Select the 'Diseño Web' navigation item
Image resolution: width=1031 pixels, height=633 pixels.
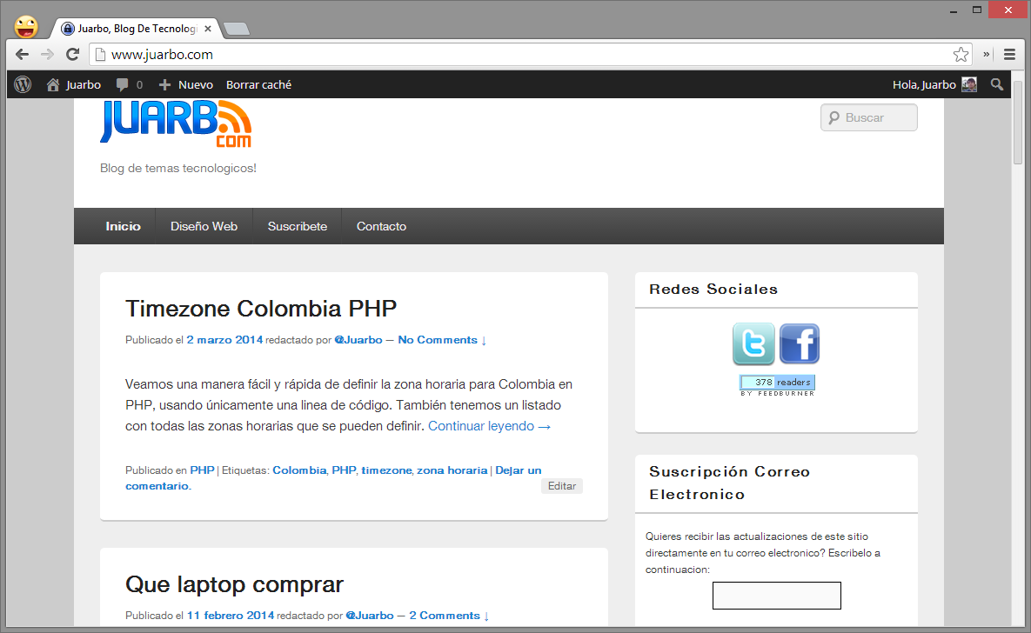(x=204, y=226)
